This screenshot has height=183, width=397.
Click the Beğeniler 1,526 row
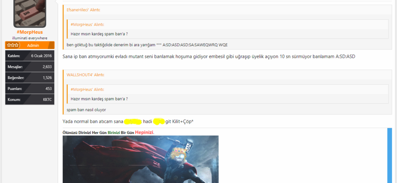point(30,78)
